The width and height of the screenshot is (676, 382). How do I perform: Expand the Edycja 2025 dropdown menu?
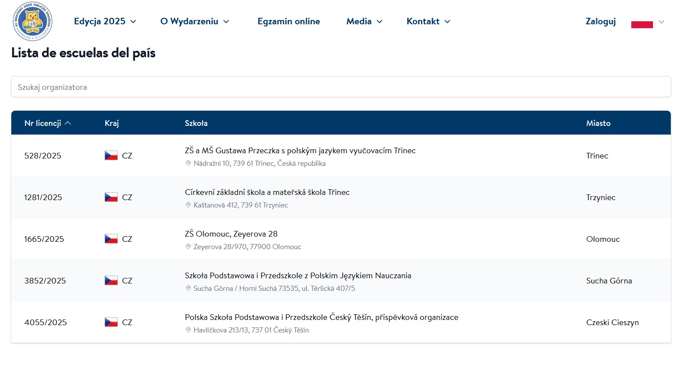[x=105, y=21]
